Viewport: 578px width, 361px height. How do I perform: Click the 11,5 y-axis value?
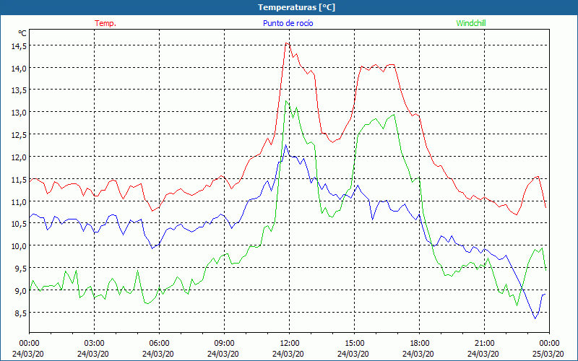pyautogui.click(x=19, y=179)
